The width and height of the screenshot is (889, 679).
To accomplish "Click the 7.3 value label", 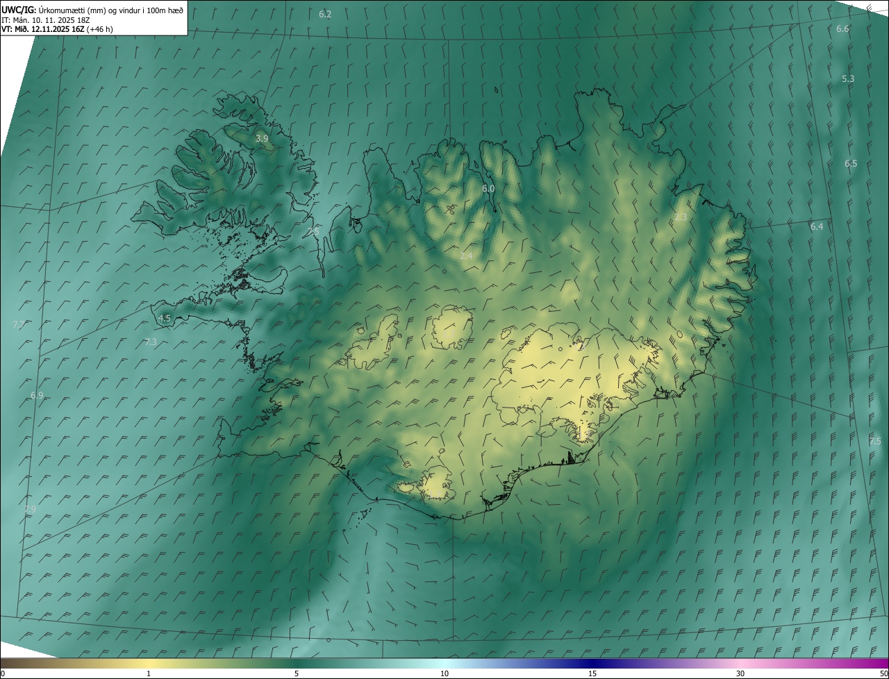I will click(151, 342).
